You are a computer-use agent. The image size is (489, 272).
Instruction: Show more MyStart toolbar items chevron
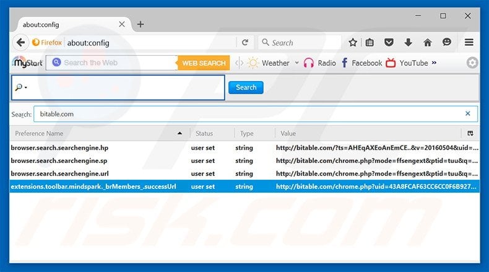[434, 63]
